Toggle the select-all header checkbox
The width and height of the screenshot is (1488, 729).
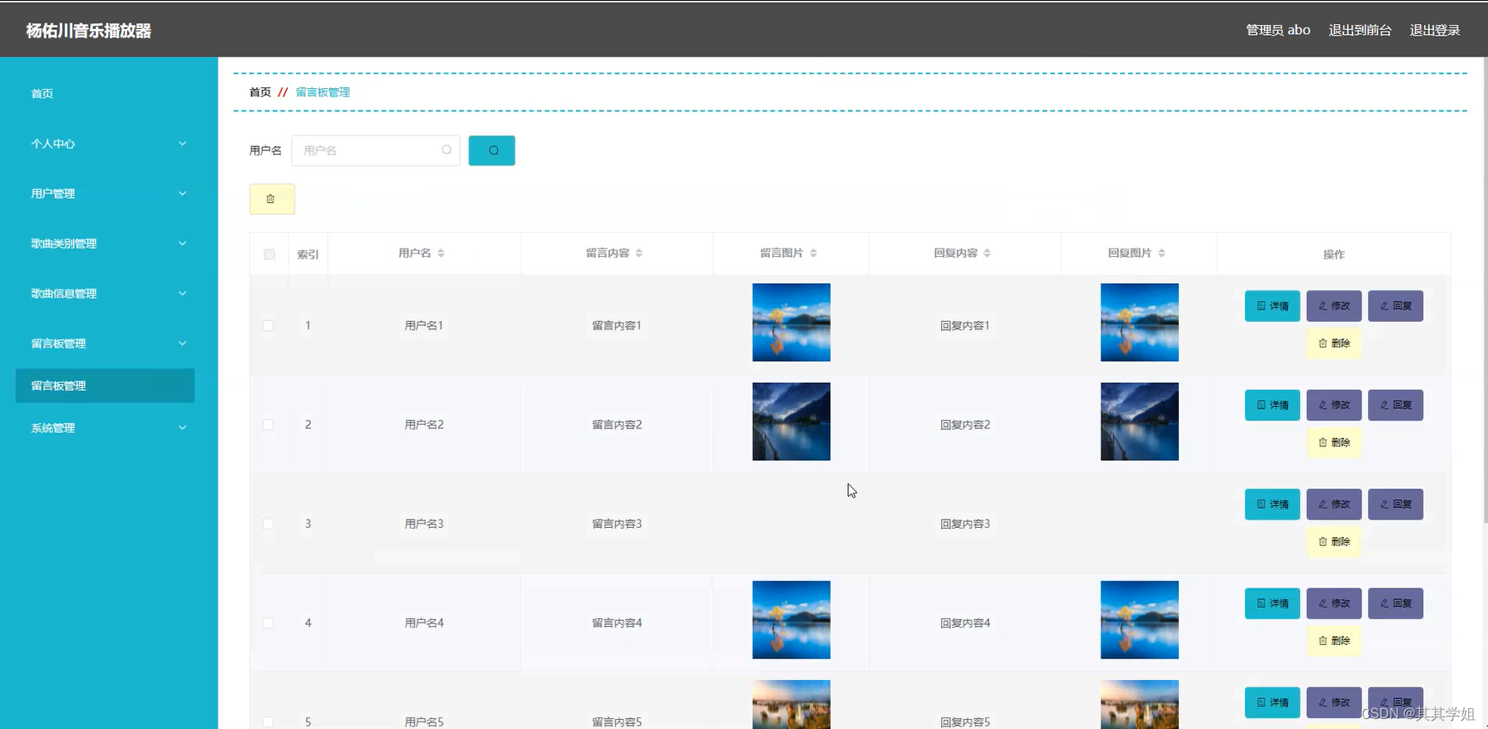(269, 254)
